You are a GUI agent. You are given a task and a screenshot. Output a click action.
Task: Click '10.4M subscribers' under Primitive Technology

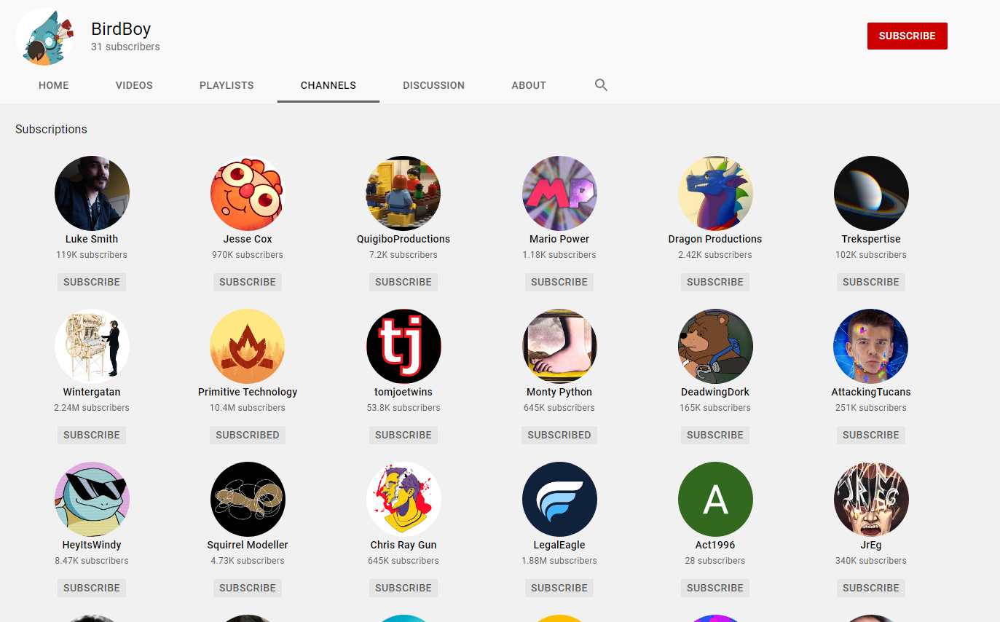tap(248, 408)
